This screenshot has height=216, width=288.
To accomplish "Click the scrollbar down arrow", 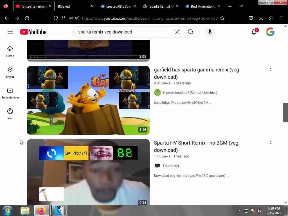I will click(285, 202).
